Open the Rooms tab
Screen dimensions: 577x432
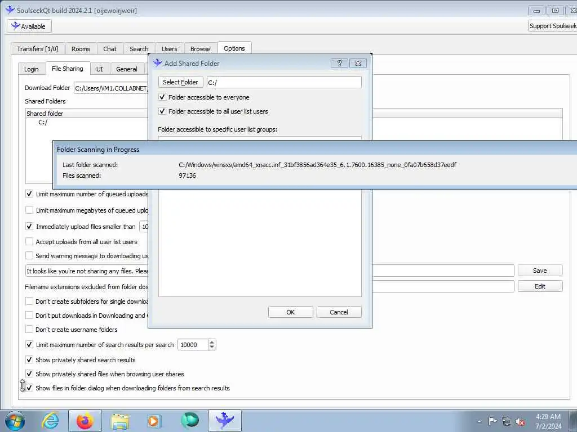[81, 49]
